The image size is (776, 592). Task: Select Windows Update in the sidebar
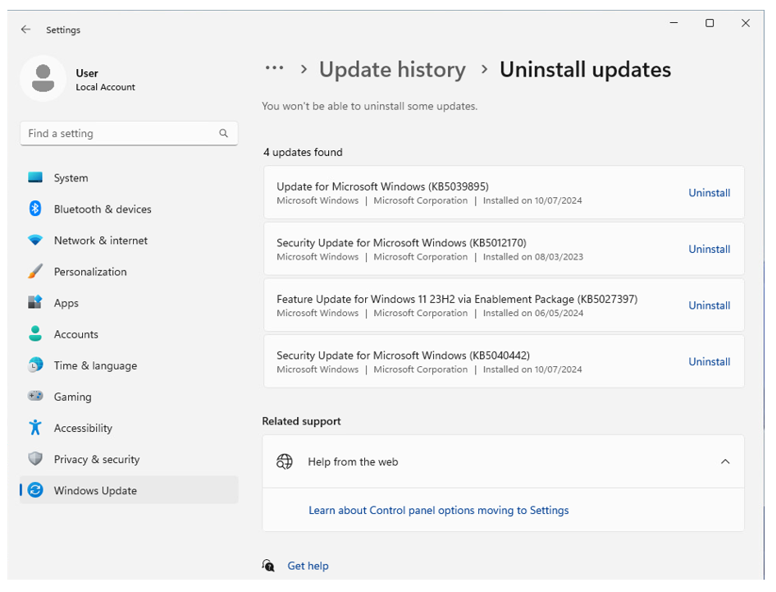tap(95, 490)
